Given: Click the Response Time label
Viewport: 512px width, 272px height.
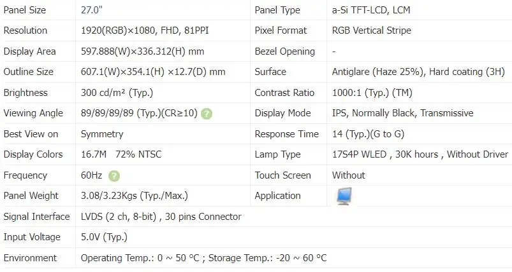Looking at the screenshot, I should click(286, 134).
